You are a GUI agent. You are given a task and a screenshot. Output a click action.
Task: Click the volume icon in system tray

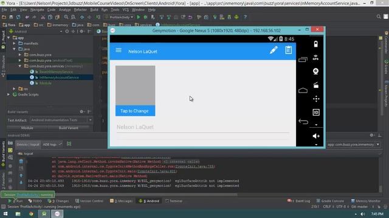[x=363, y=214]
